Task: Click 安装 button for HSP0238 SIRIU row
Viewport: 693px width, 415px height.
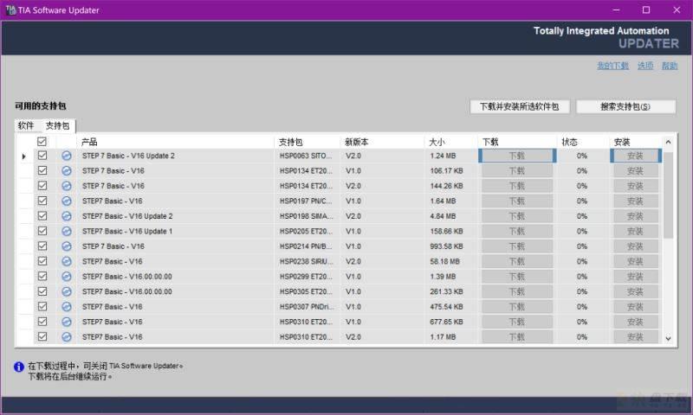Action: click(x=636, y=261)
